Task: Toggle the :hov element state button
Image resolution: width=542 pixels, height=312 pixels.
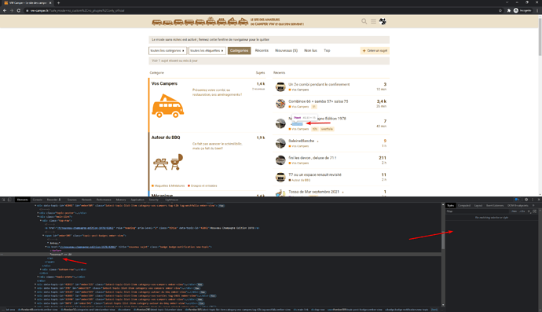Action: 514,211
